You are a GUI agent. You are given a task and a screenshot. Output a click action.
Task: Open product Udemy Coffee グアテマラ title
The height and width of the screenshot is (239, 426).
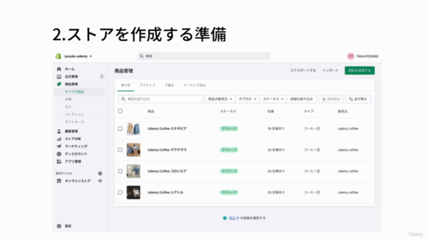click(167, 150)
